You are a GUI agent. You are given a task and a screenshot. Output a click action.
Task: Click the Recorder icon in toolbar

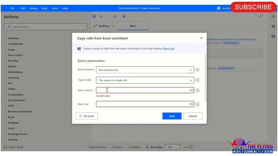tap(124, 16)
